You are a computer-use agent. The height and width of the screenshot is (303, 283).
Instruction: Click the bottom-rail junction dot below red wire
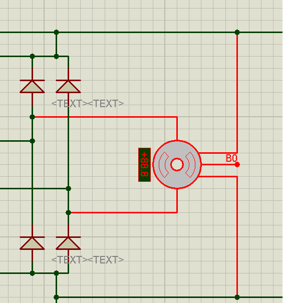point(237,297)
